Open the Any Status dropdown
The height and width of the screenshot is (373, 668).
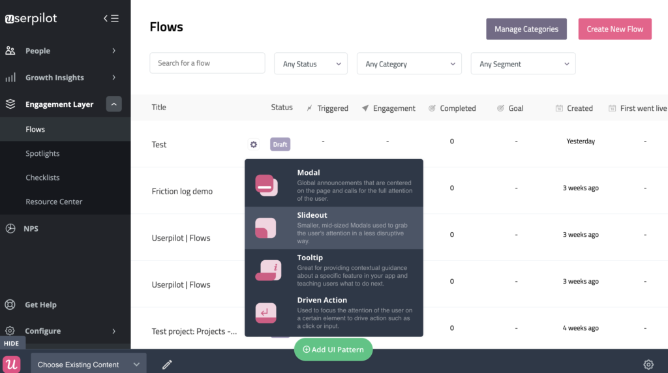(x=311, y=64)
